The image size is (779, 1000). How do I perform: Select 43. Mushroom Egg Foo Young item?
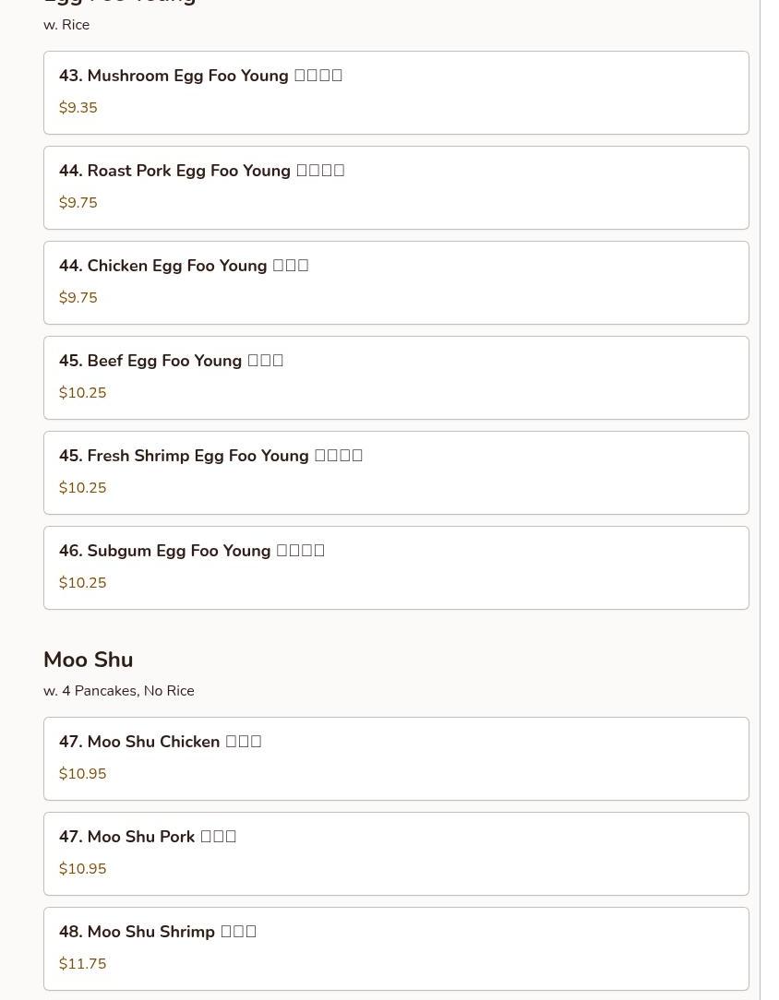point(396,92)
